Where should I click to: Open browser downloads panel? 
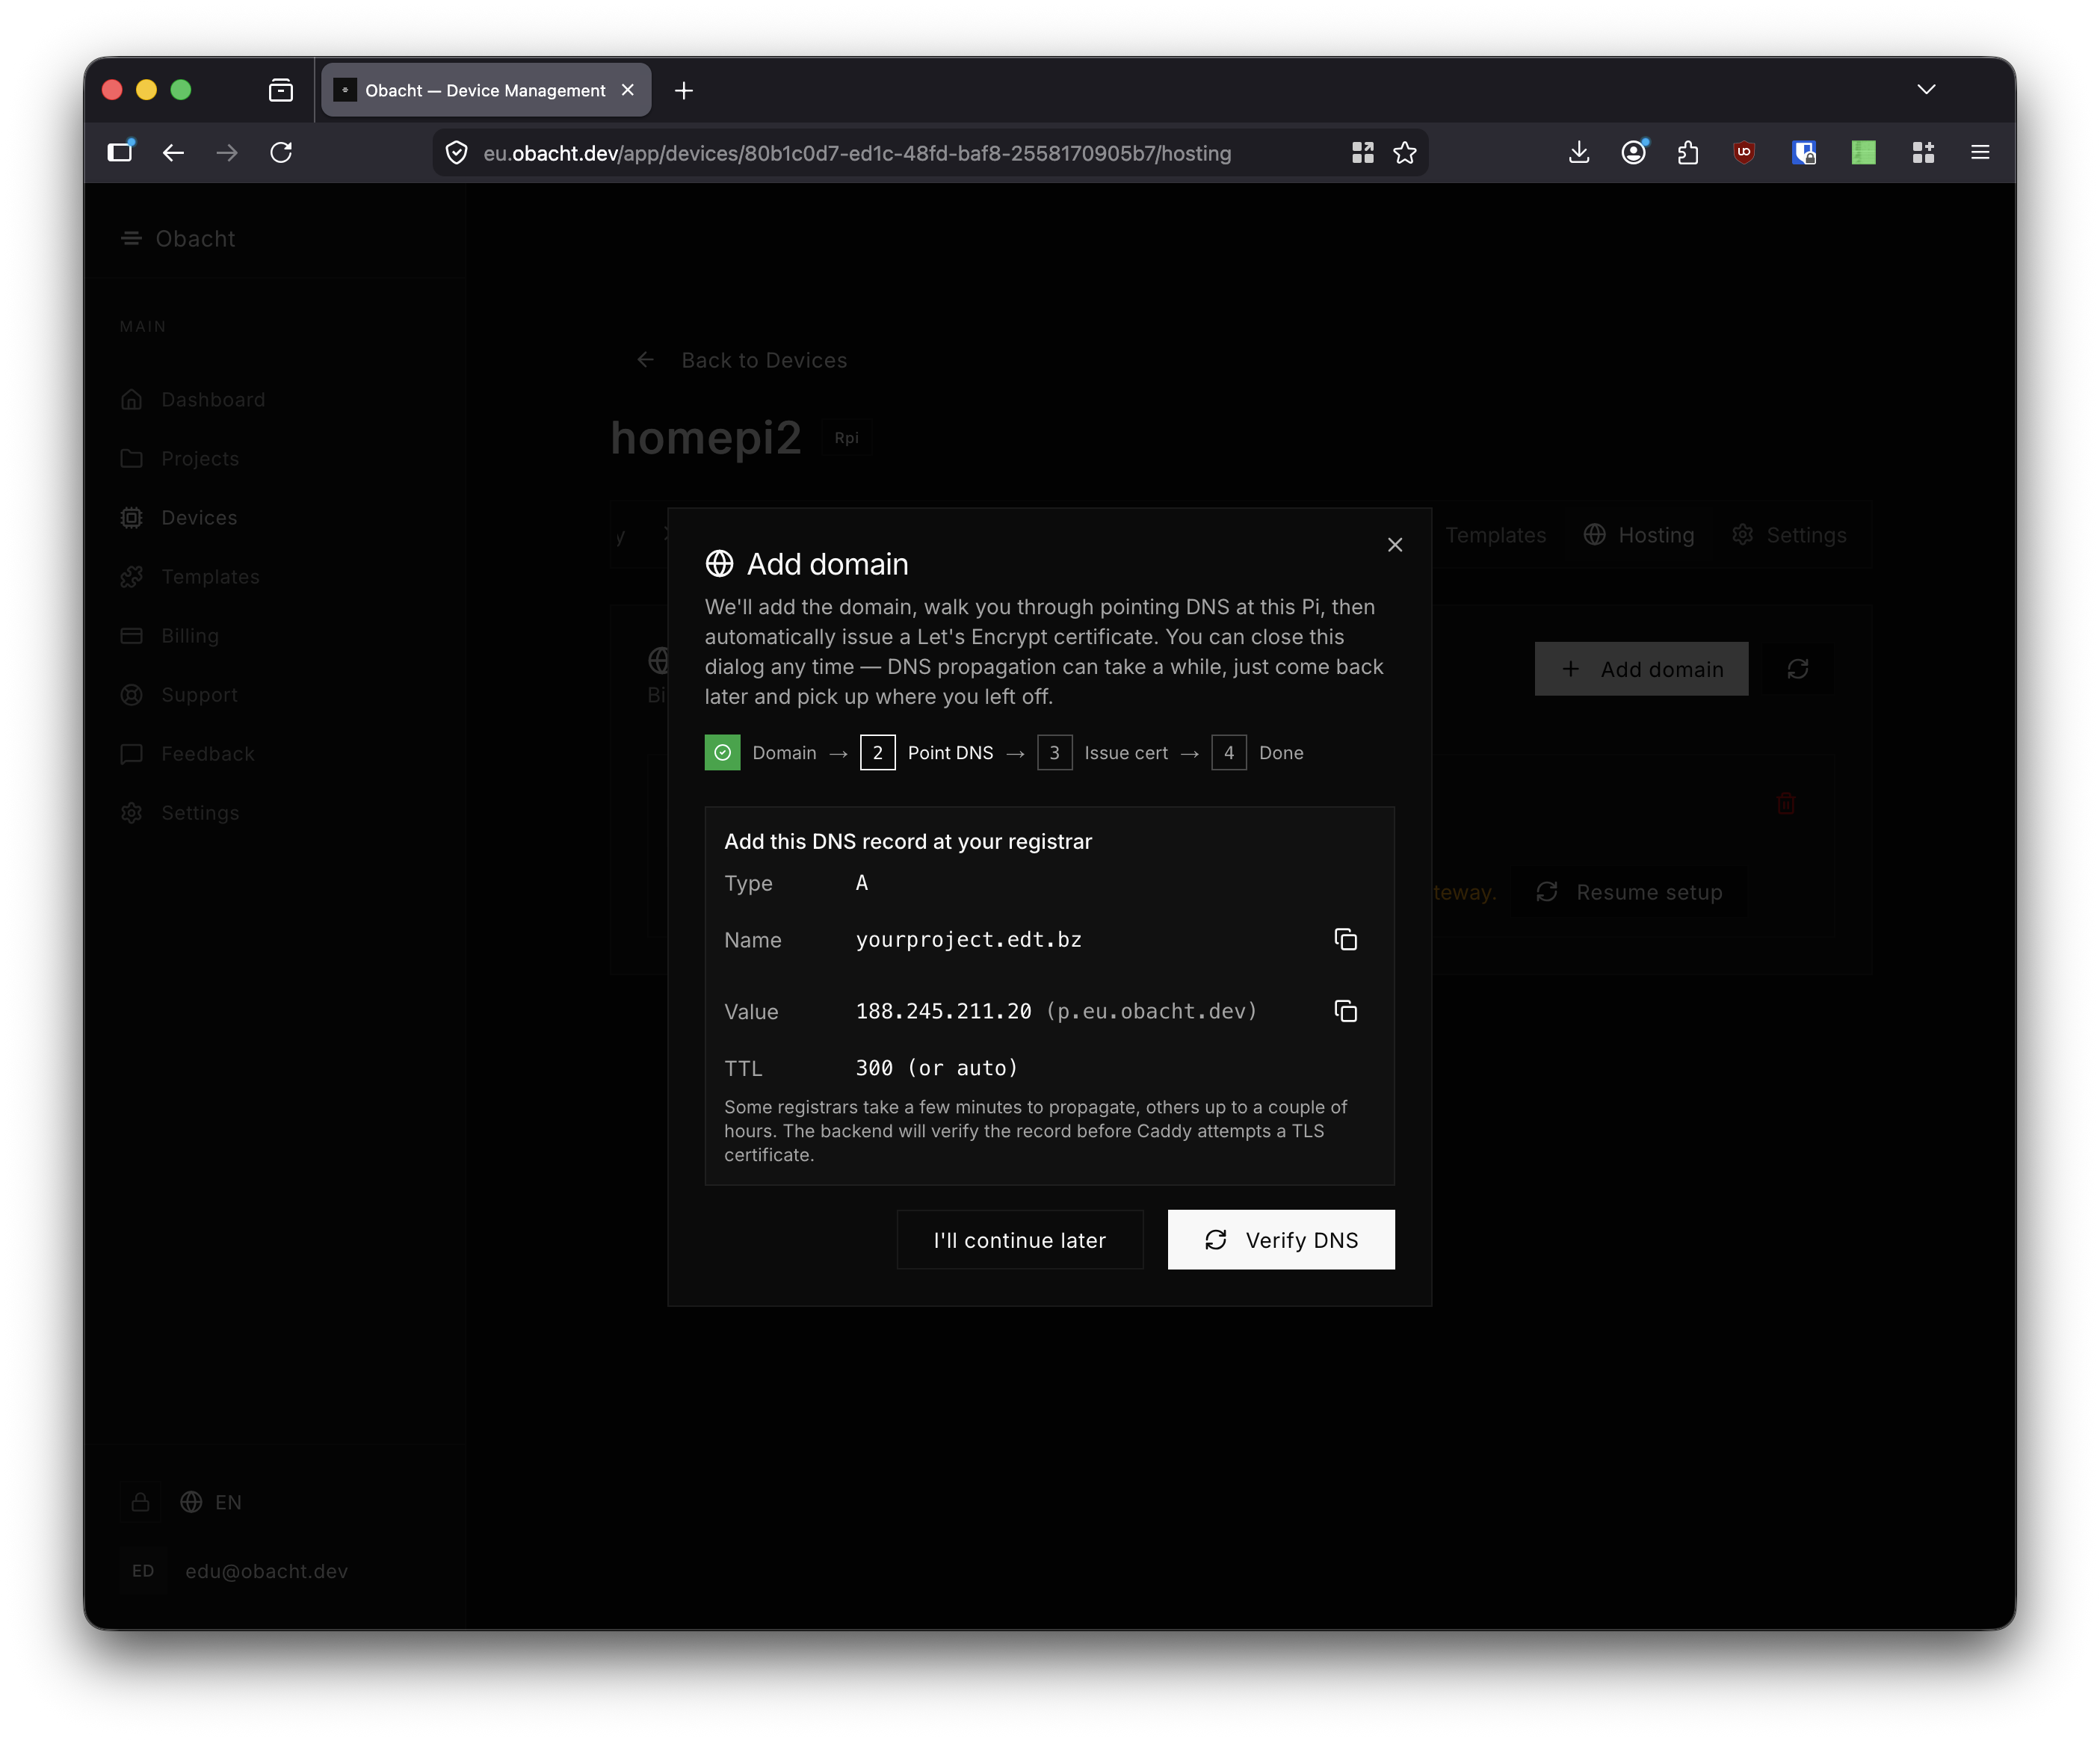(1579, 152)
